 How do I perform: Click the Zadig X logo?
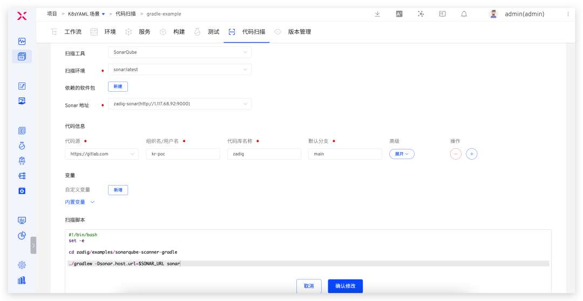click(22, 16)
